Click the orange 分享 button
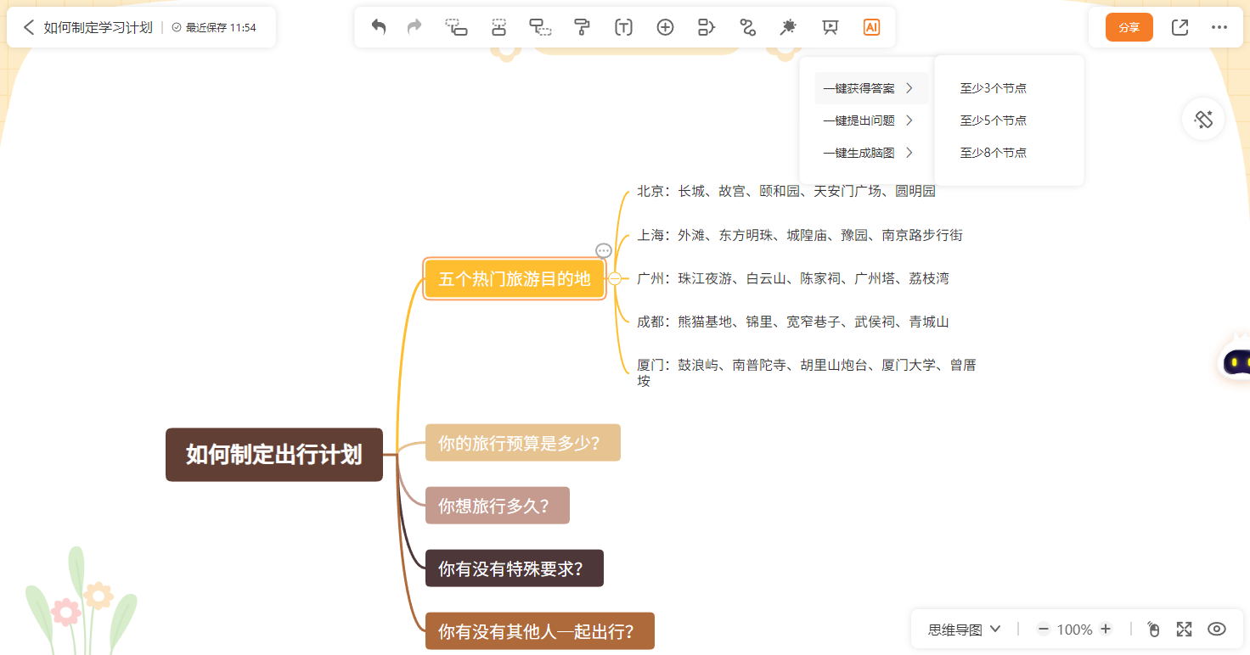This screenshot has width=1250, height=655. click(x=1129, y=27)
